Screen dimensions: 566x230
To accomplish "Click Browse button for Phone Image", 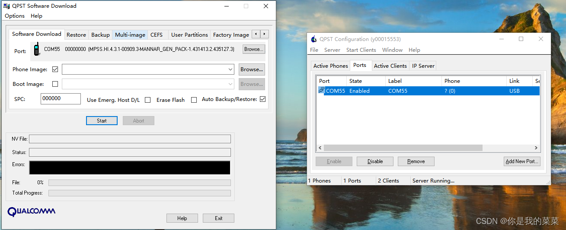I will point(252,69).
